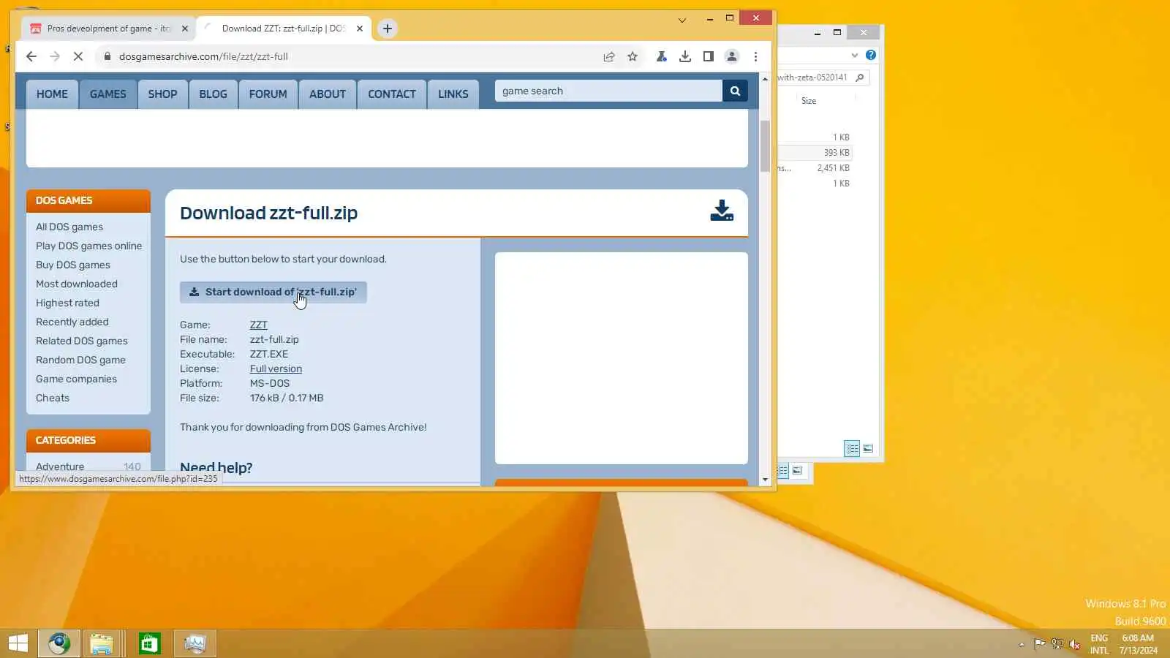This screenshot has width=1170, height=658.
Task: Click the search icon in the Explorer window
Action: click(860, 77)
